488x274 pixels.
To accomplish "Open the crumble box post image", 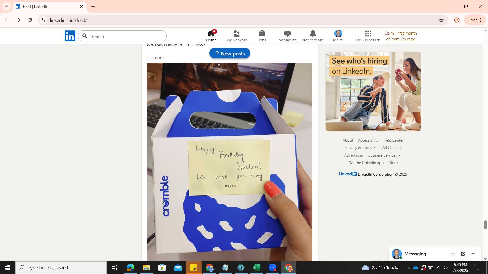I will coord(230,162).
